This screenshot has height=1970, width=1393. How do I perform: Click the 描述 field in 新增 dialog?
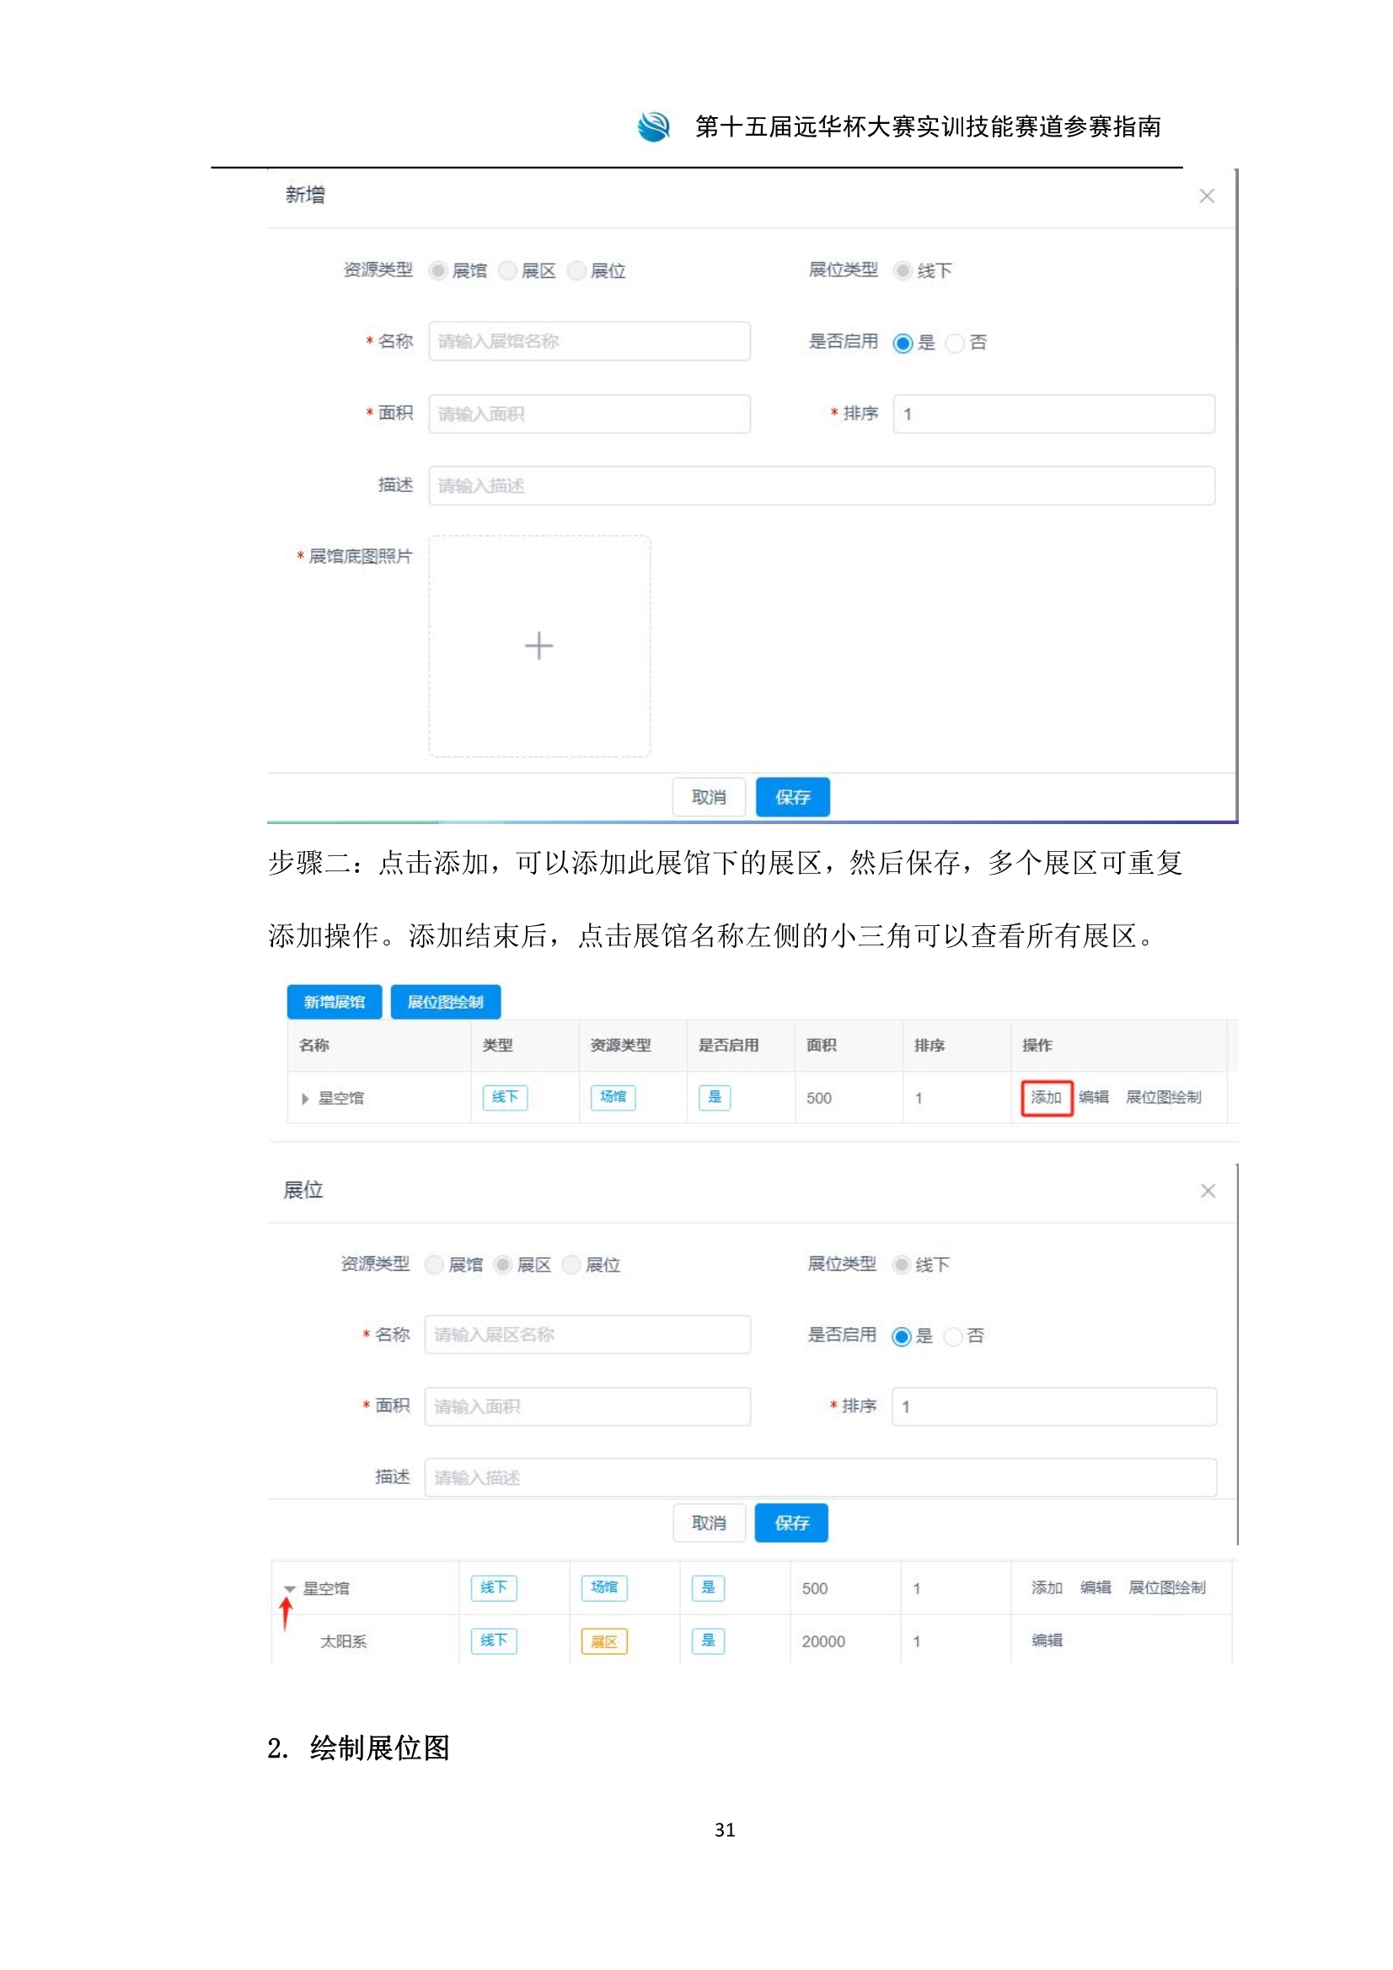click(822, 485)
